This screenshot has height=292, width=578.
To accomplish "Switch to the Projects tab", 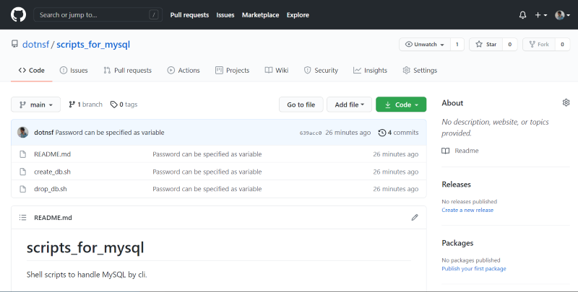I will 232,70.
